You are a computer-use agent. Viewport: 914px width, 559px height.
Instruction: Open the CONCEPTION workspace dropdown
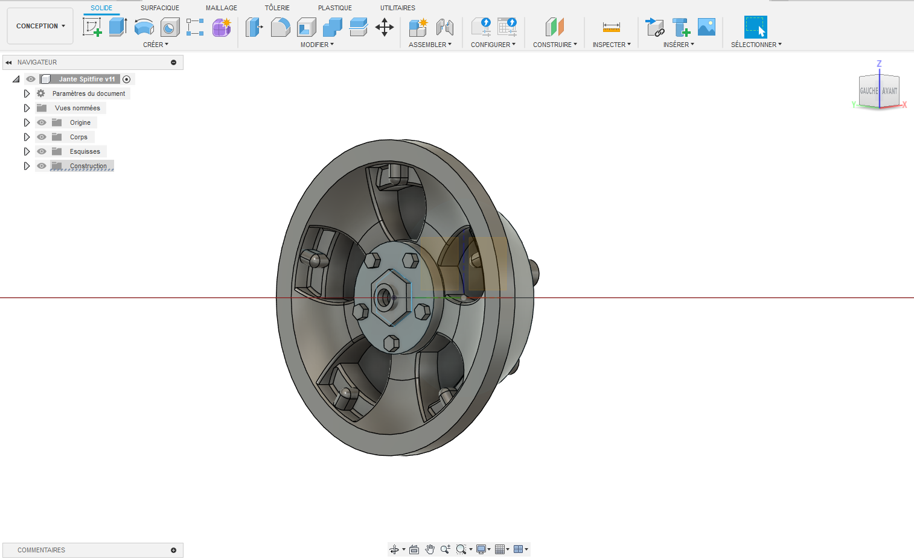point(40,26)
